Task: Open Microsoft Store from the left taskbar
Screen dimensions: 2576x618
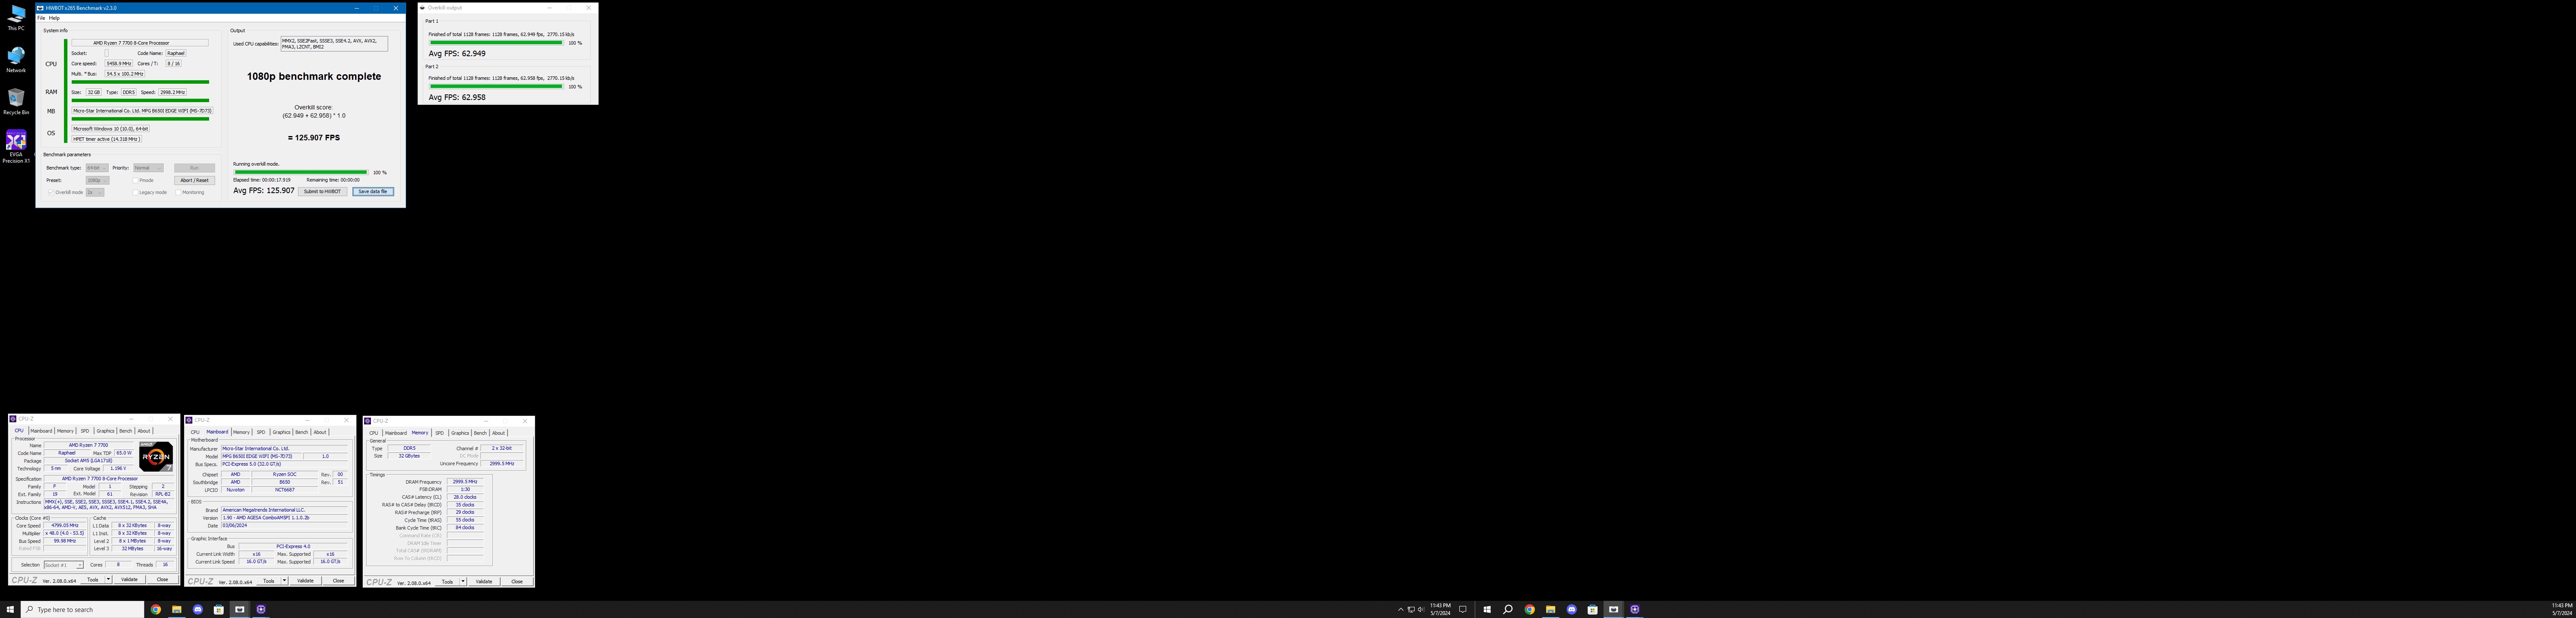Action: pyautogui.click(x=218, y=609)
